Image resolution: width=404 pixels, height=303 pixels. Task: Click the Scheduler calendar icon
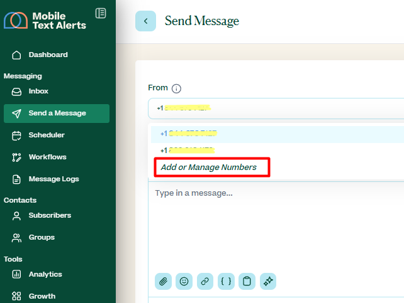coord(16,136)
